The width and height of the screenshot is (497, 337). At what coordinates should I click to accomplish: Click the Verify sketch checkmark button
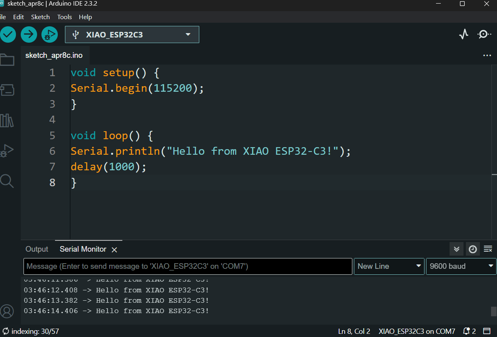(x=8, y=35)
